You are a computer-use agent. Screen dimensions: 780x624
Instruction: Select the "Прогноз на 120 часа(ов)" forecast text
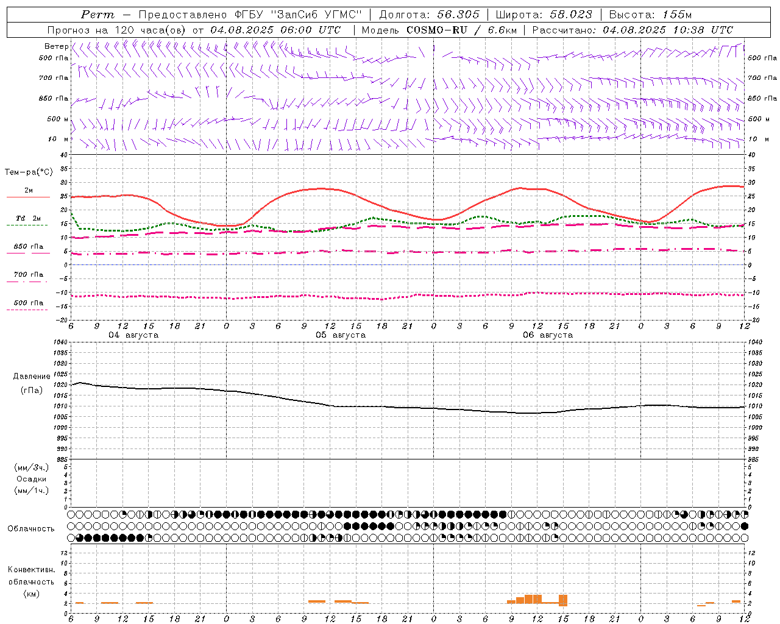click(x=117, y=30)
